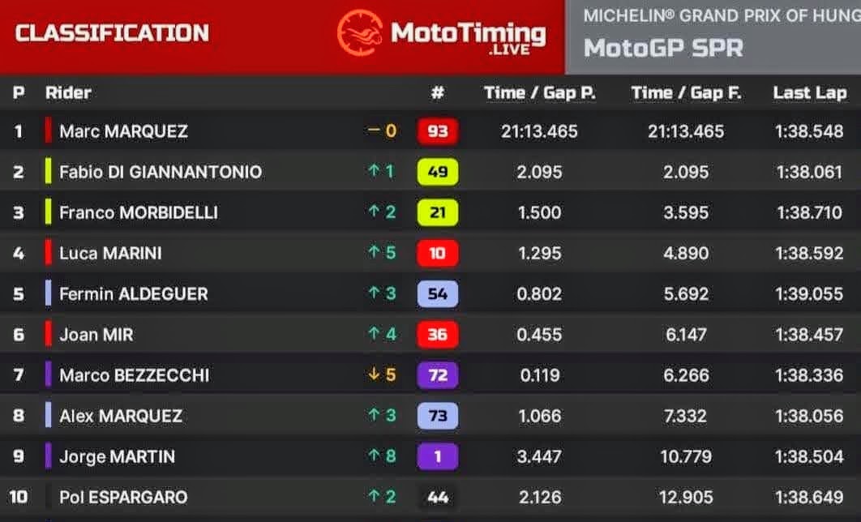Screen dimensions: 861x522
Task: Click the Time / Gap P. column header
Action: point(539,92)
